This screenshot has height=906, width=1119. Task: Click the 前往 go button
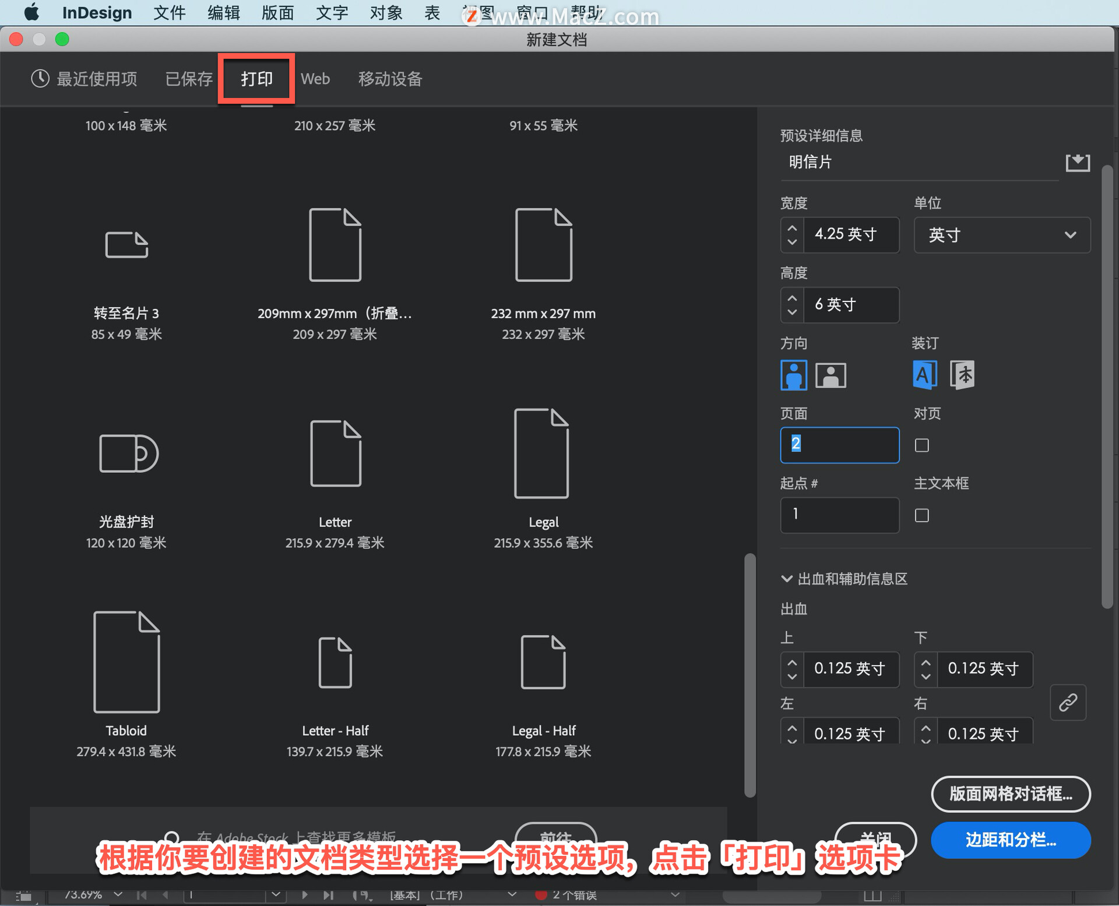(x=555, y=838)
